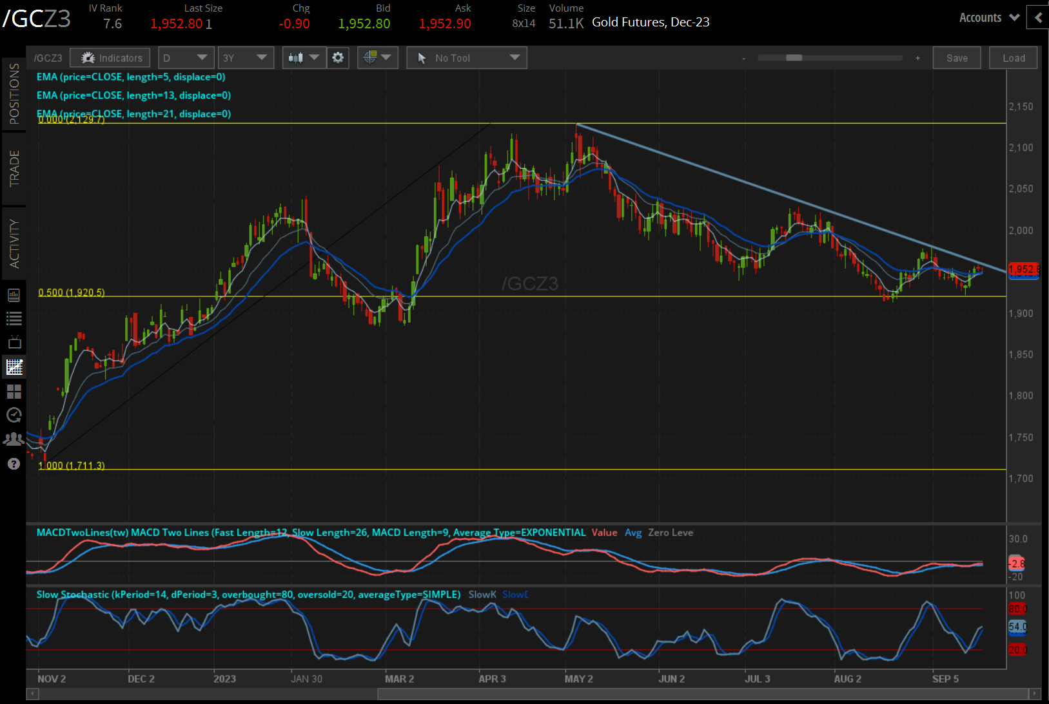The width and height of the screenshot is (1049, 704).
Task: Switch to the TRADE side tab
Action: (14, 168)
